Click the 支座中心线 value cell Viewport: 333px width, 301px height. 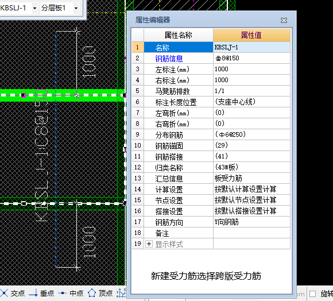pos(251,102)
